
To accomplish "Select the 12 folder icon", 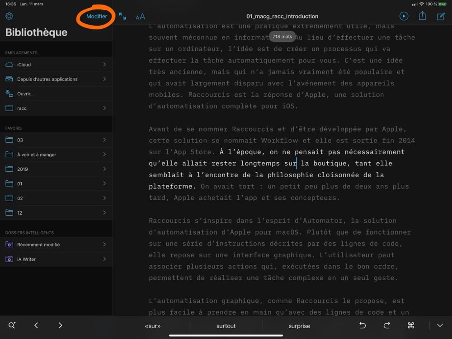I will (x=9, y=213).
